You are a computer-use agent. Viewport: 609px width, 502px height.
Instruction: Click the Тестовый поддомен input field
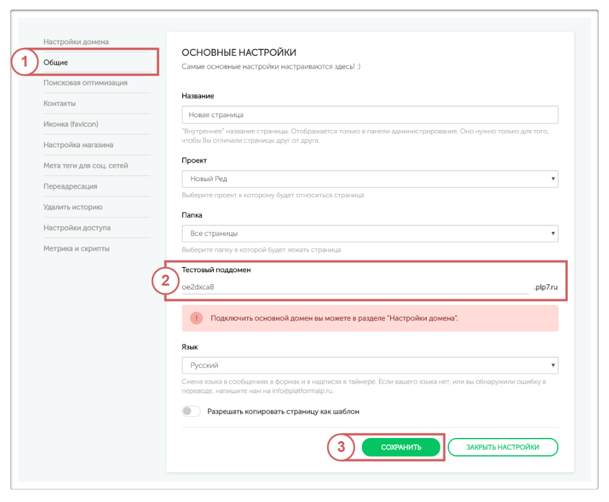[x=355, y=287]
